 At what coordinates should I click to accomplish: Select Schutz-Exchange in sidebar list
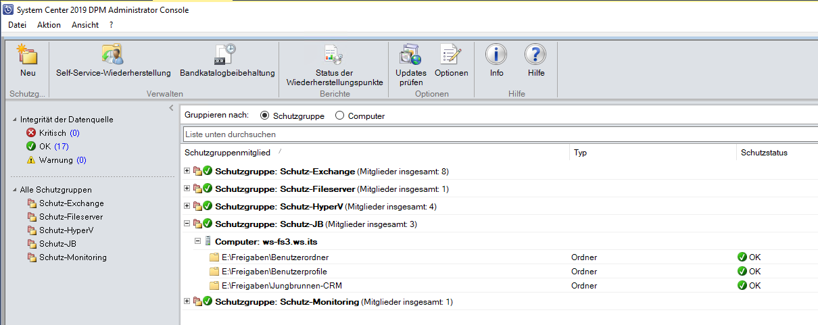click(72, 203)
